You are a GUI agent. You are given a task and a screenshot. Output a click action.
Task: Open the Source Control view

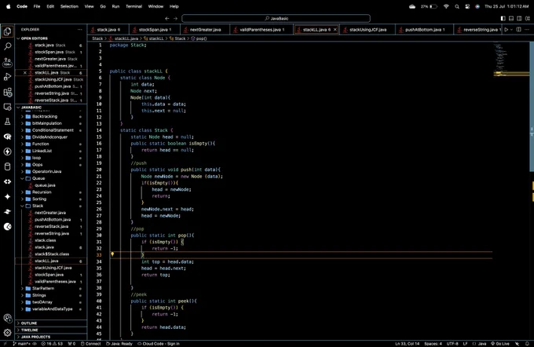point(8,62)
